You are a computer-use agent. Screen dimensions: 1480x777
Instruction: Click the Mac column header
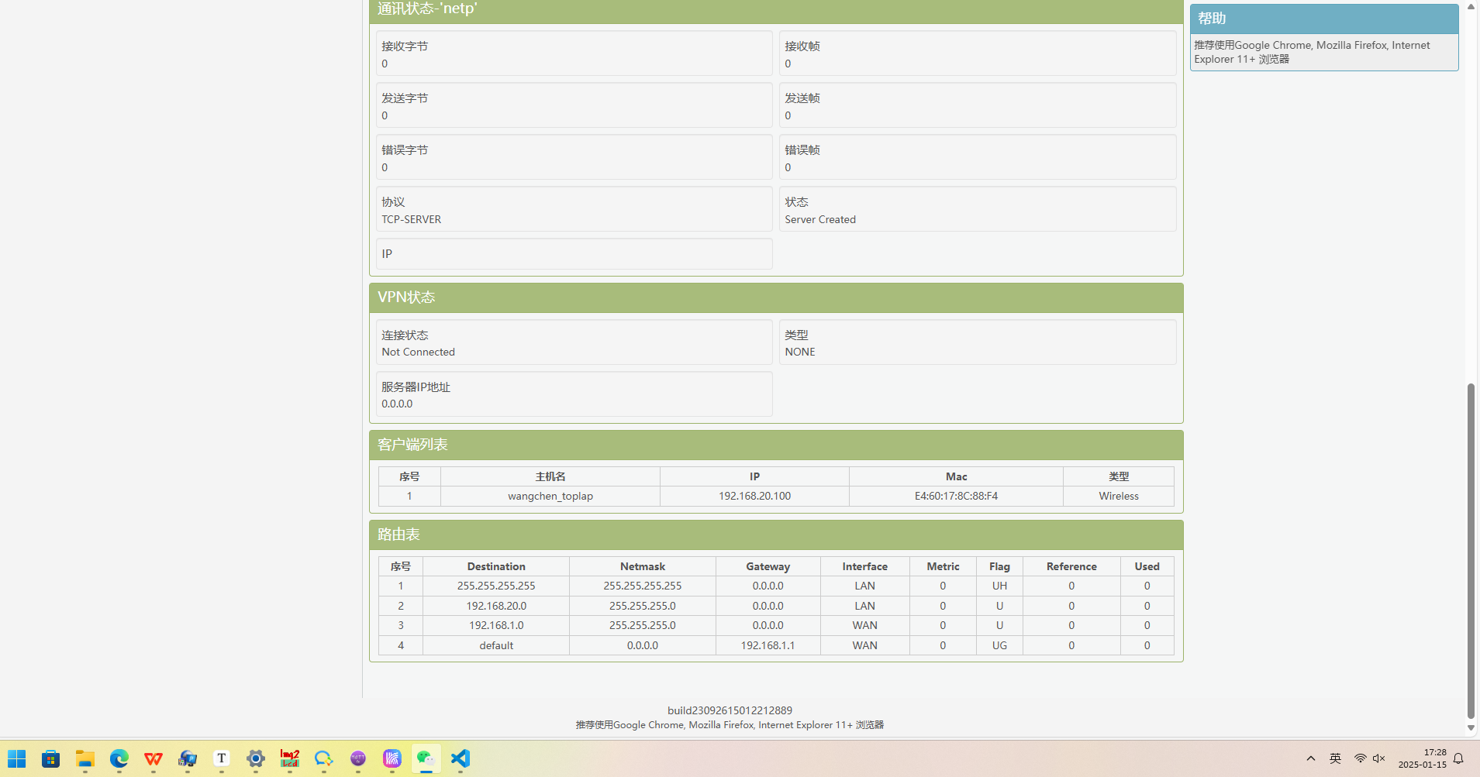click(x=956, y=476)
